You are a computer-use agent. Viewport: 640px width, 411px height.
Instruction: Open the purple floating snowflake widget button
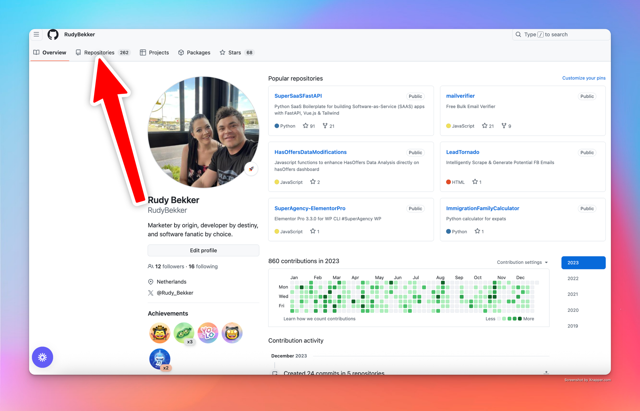(x=43, y=357)
